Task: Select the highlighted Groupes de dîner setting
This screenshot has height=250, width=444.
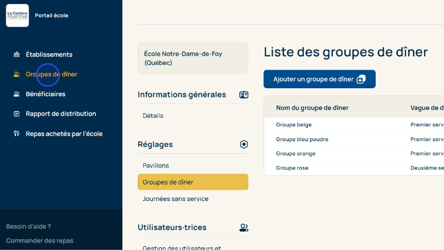Action: pyautogui.click(x=192, y=182)
